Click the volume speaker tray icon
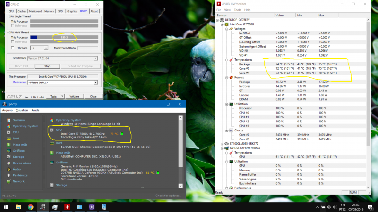The width and height of the screenshot is (378, 212). [x=335, y=207]
